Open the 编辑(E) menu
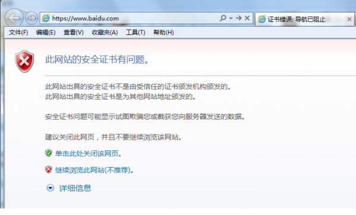356x215 pixels. (x=46, y=33)
